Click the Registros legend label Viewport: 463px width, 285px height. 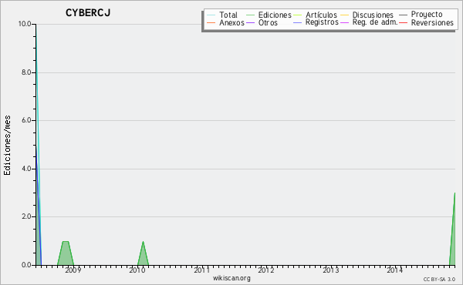tap(322, 22)
